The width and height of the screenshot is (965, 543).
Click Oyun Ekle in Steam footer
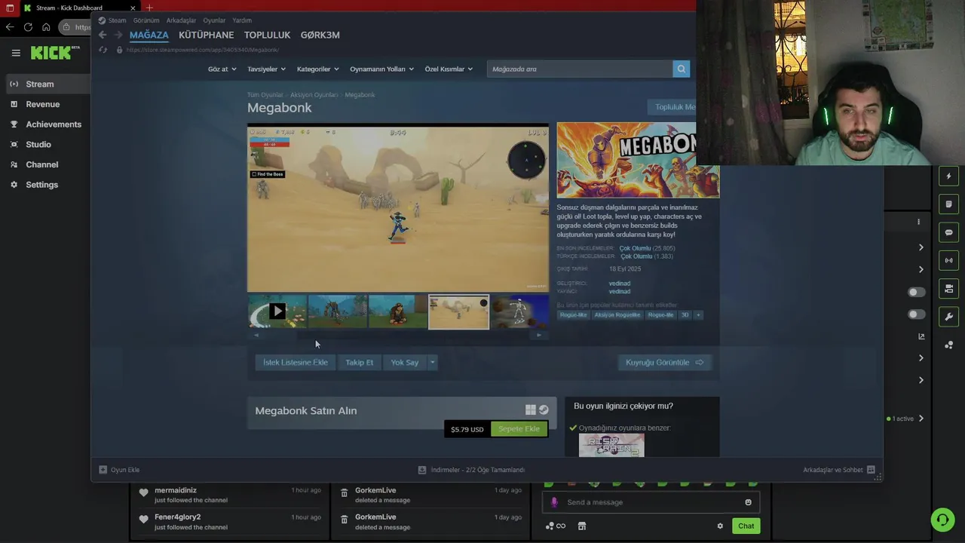point(120,470)
